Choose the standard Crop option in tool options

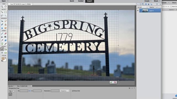coord(10,91)
